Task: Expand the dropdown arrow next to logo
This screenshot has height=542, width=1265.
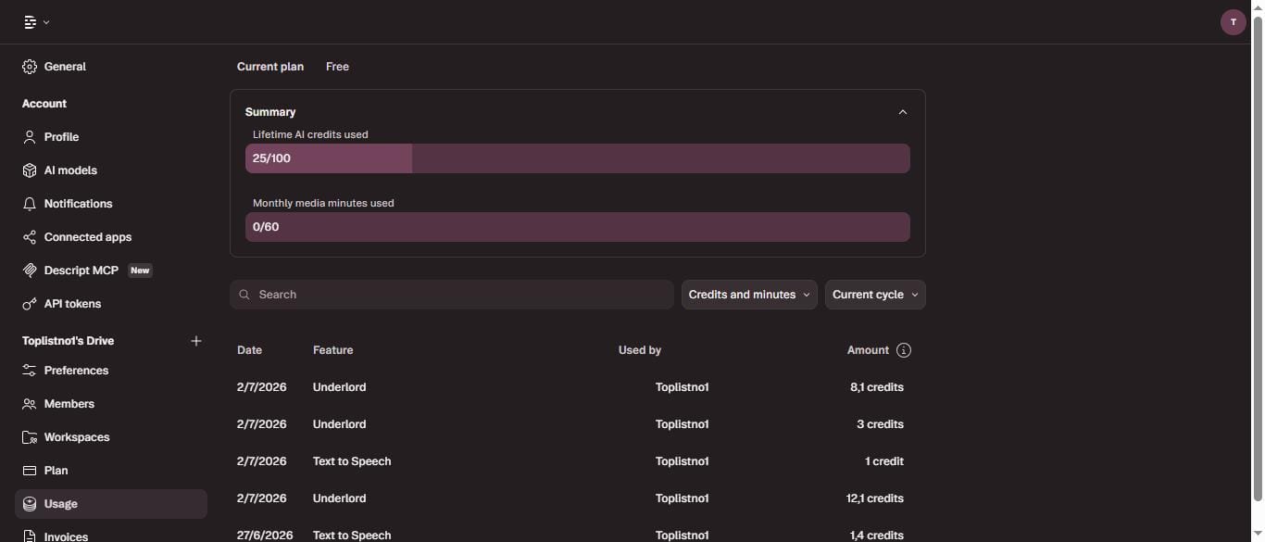Action: pyautogui.click(x=46, y=22)
